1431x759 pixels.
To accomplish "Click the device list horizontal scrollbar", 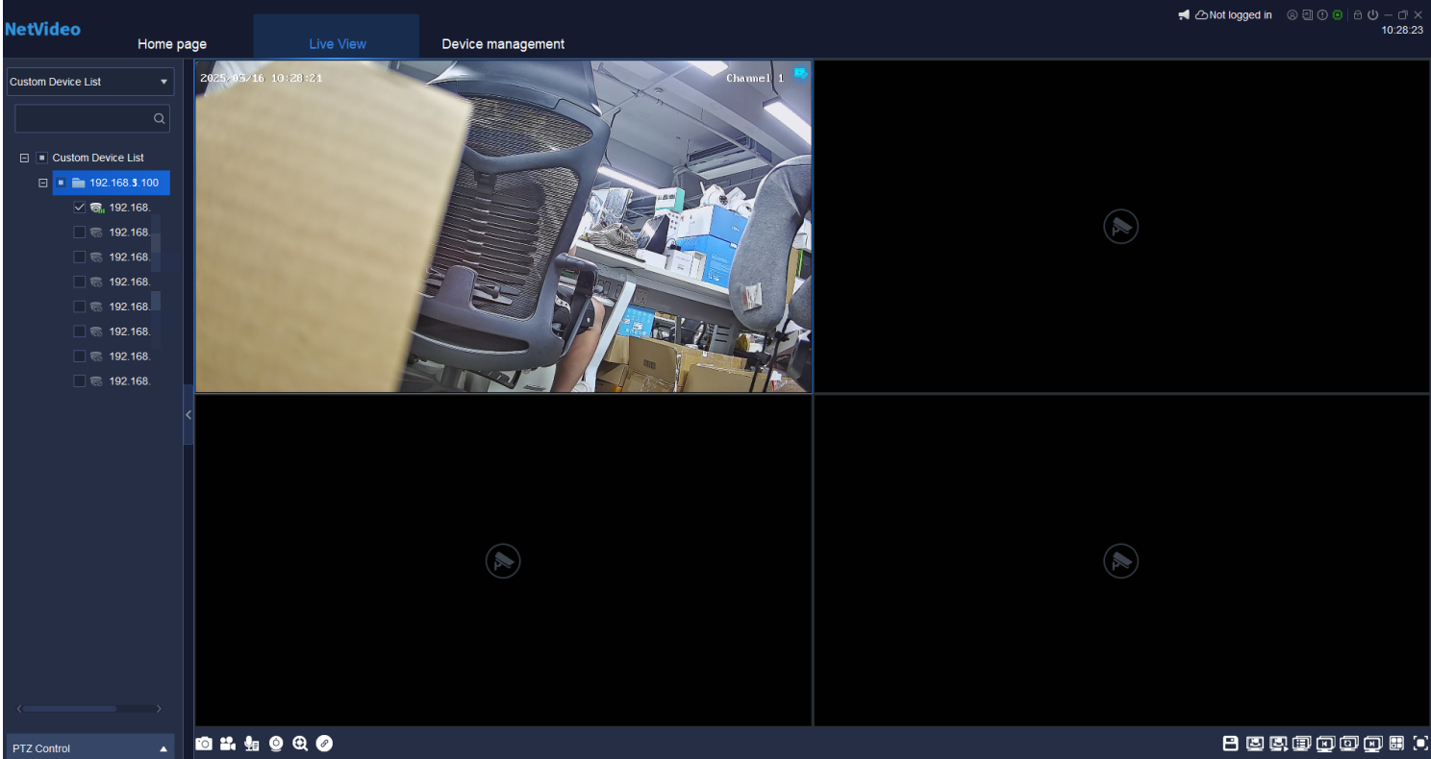I will click(x=69, y=709).
